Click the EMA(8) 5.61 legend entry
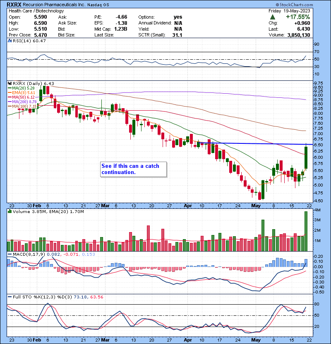The width and height of the screenshot is (331, 344). click(22, 93)
